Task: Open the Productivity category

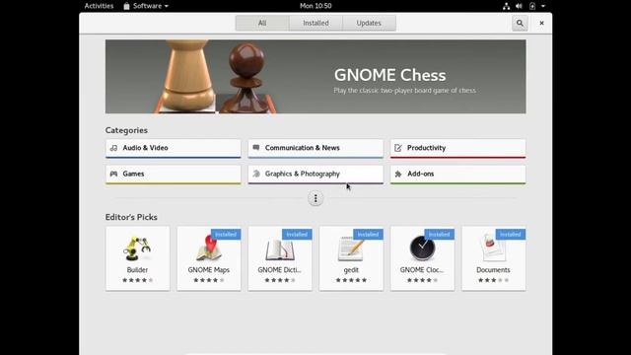Action: 457,149
